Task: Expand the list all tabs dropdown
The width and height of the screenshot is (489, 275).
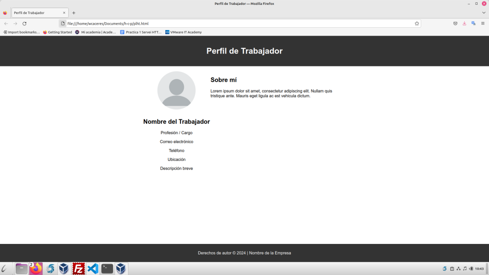Action: click(x=483, y=13)
